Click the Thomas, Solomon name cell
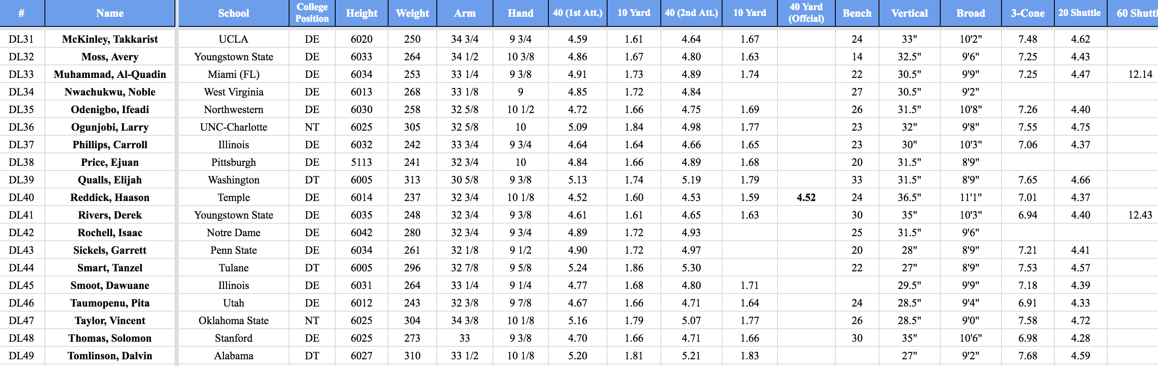Image resolution: width=1158 pixels, height=366 pixels. 110,338
